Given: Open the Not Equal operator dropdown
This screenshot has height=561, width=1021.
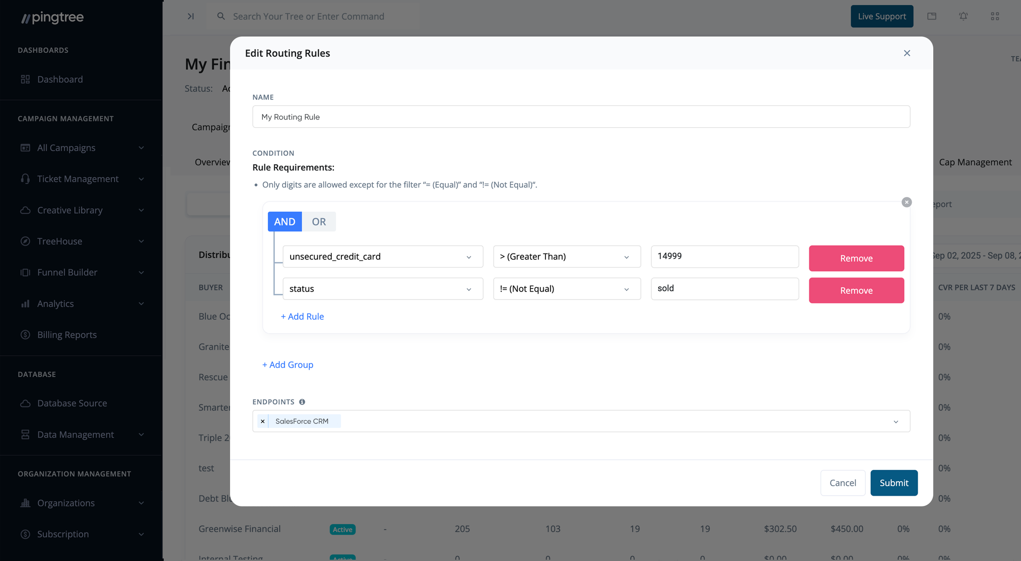Looking at the screenshot, I should tap(566, 289).
